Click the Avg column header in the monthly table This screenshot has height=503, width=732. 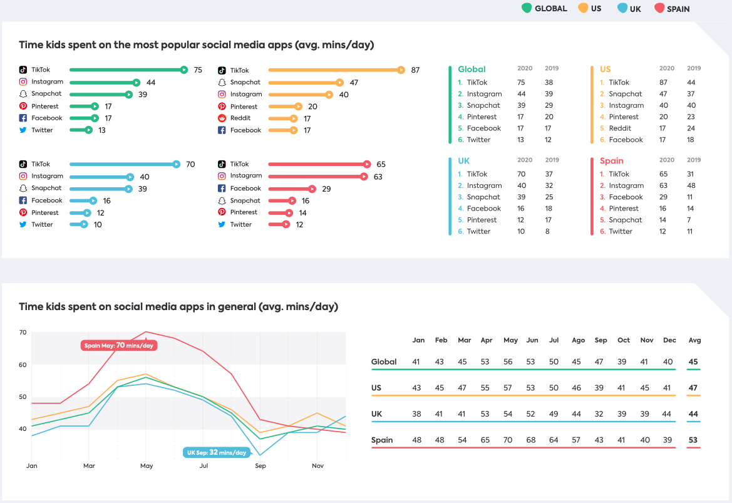[694, 340]
